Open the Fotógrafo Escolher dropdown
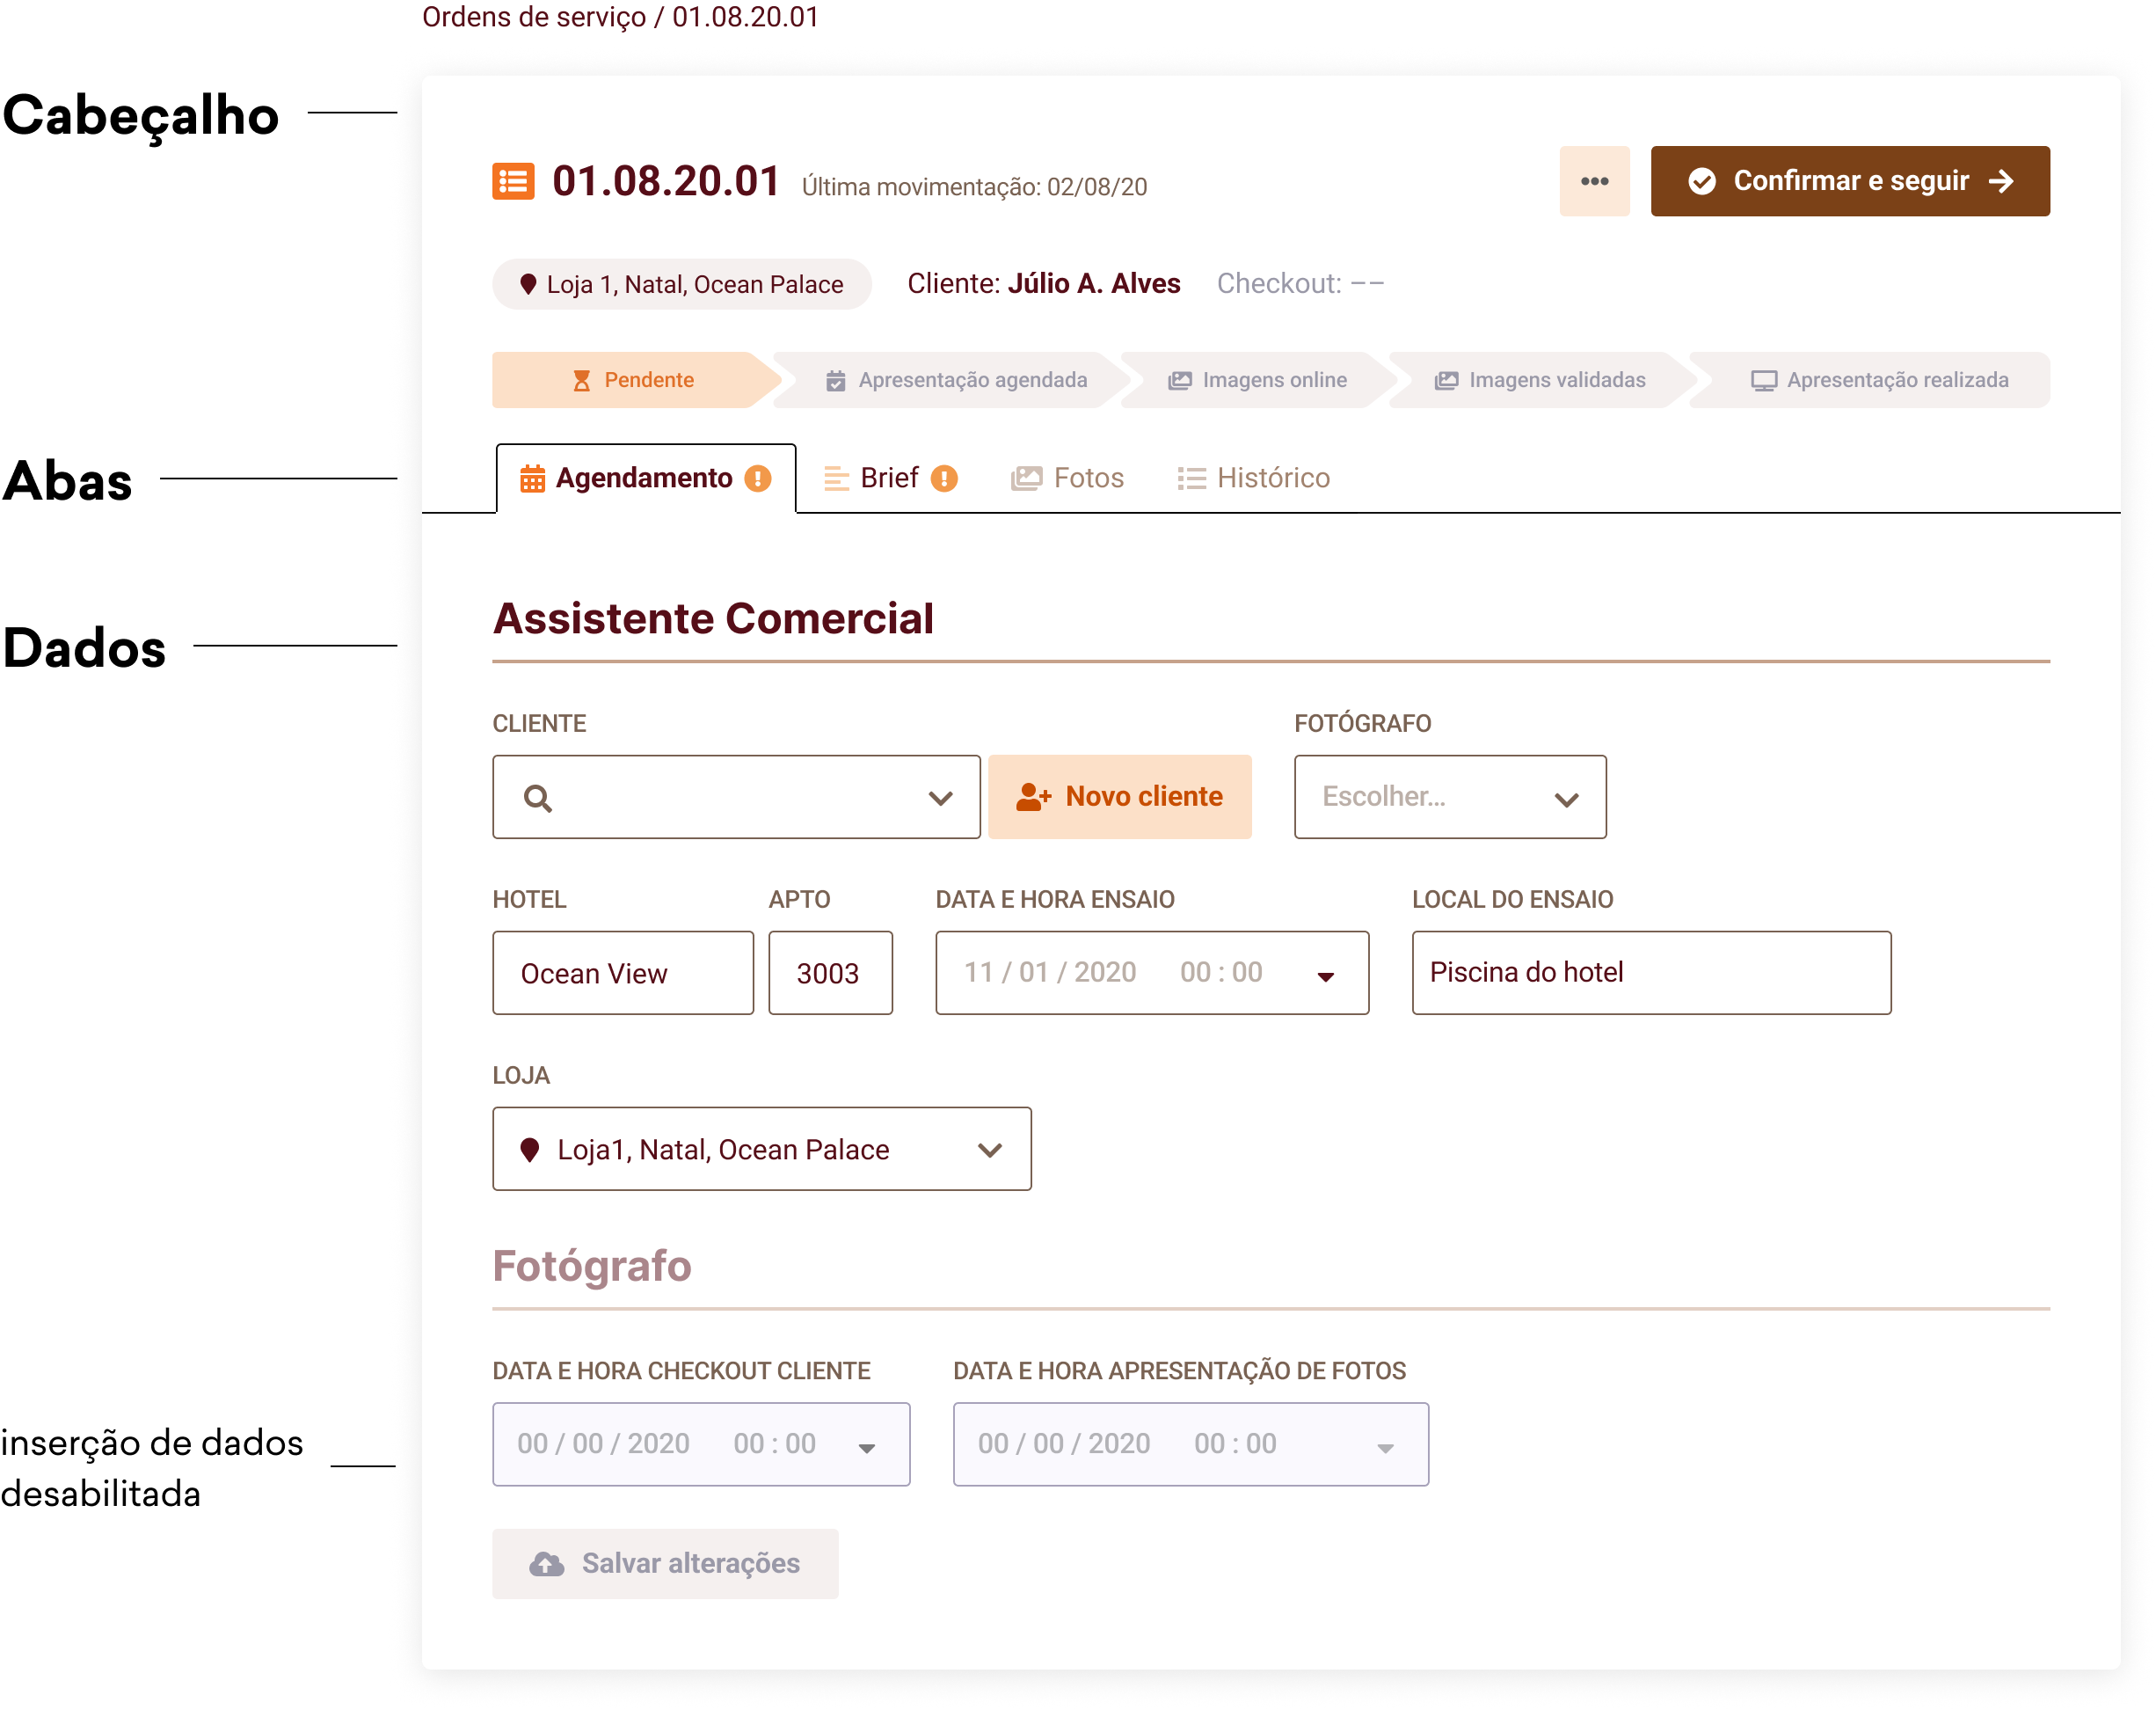This screenshot has height=1710, width=2156. [x=1450, y=796]
